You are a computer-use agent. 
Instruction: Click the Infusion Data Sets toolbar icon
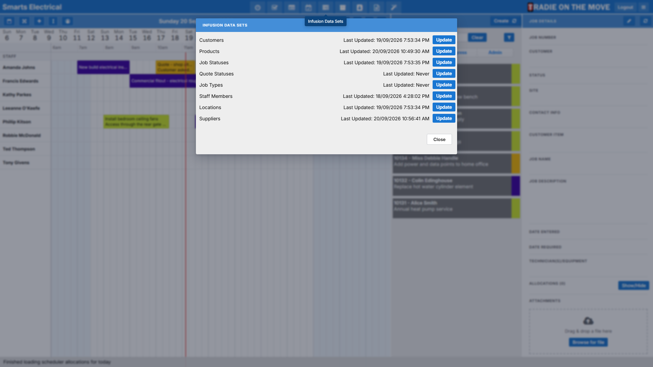[x=325, y=7]
